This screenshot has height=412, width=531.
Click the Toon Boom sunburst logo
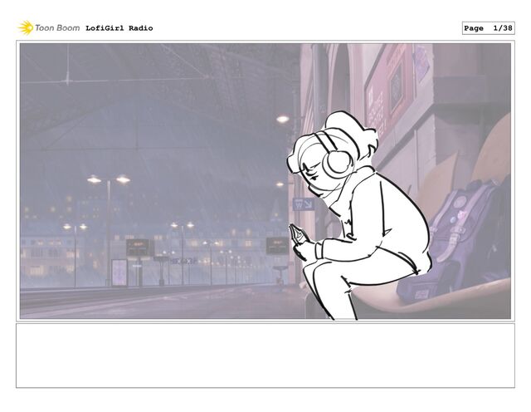tap(26, 27)
